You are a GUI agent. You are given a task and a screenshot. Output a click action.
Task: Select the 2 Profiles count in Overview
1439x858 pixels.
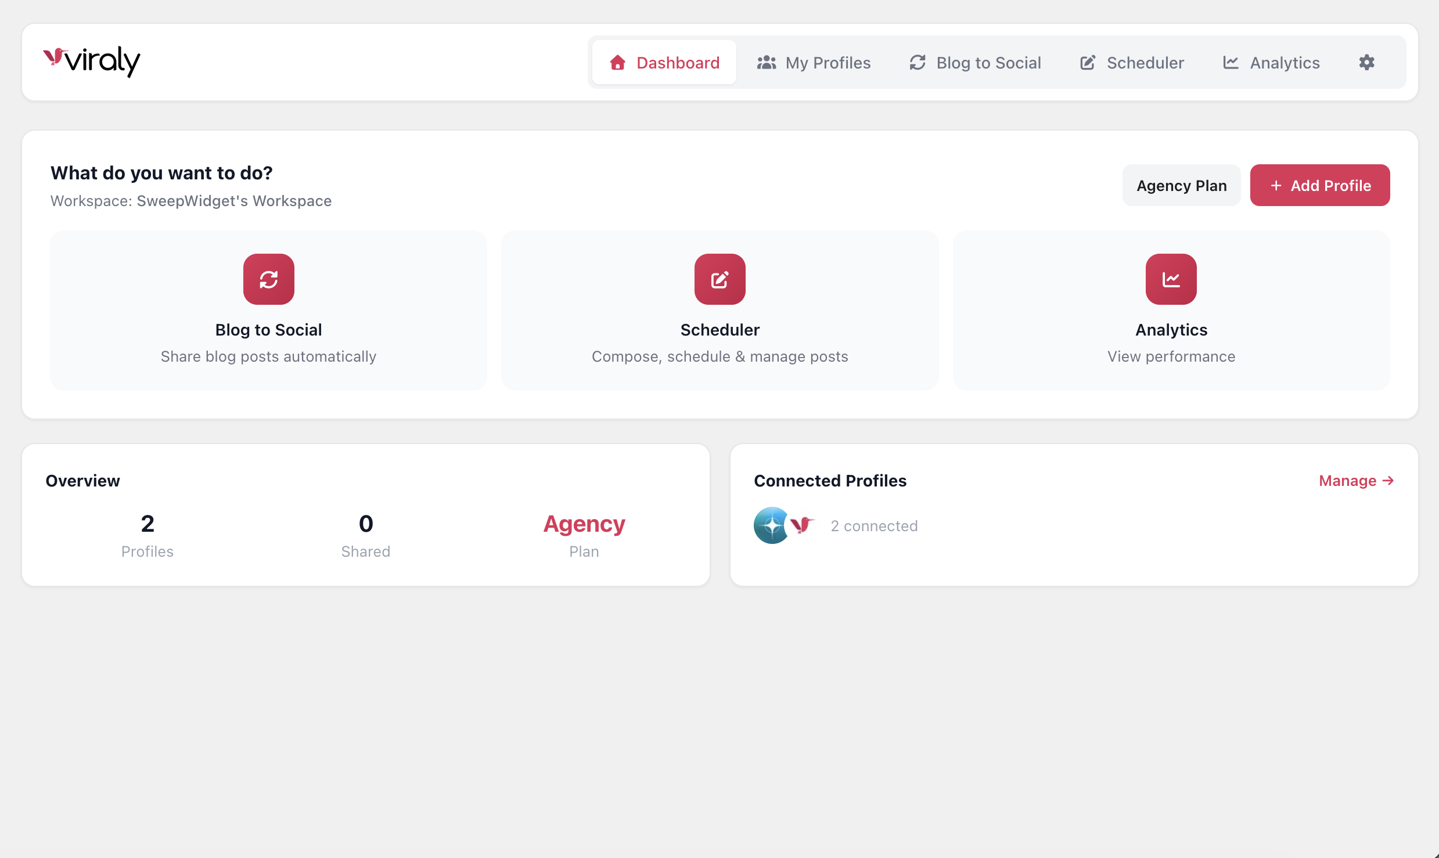(x=148, y=535)
